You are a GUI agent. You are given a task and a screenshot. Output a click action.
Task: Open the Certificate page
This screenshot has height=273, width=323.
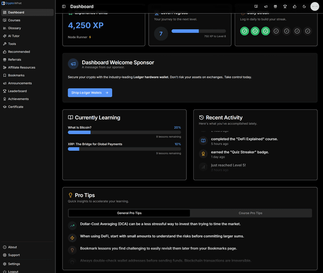27,107
